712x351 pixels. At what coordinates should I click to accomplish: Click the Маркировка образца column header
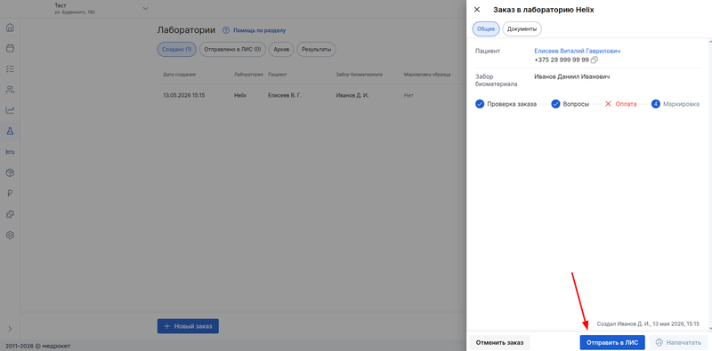click(427, 75)
